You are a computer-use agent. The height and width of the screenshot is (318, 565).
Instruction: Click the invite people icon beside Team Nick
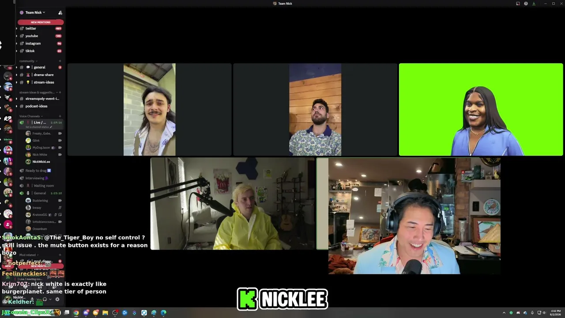(60, 13)
